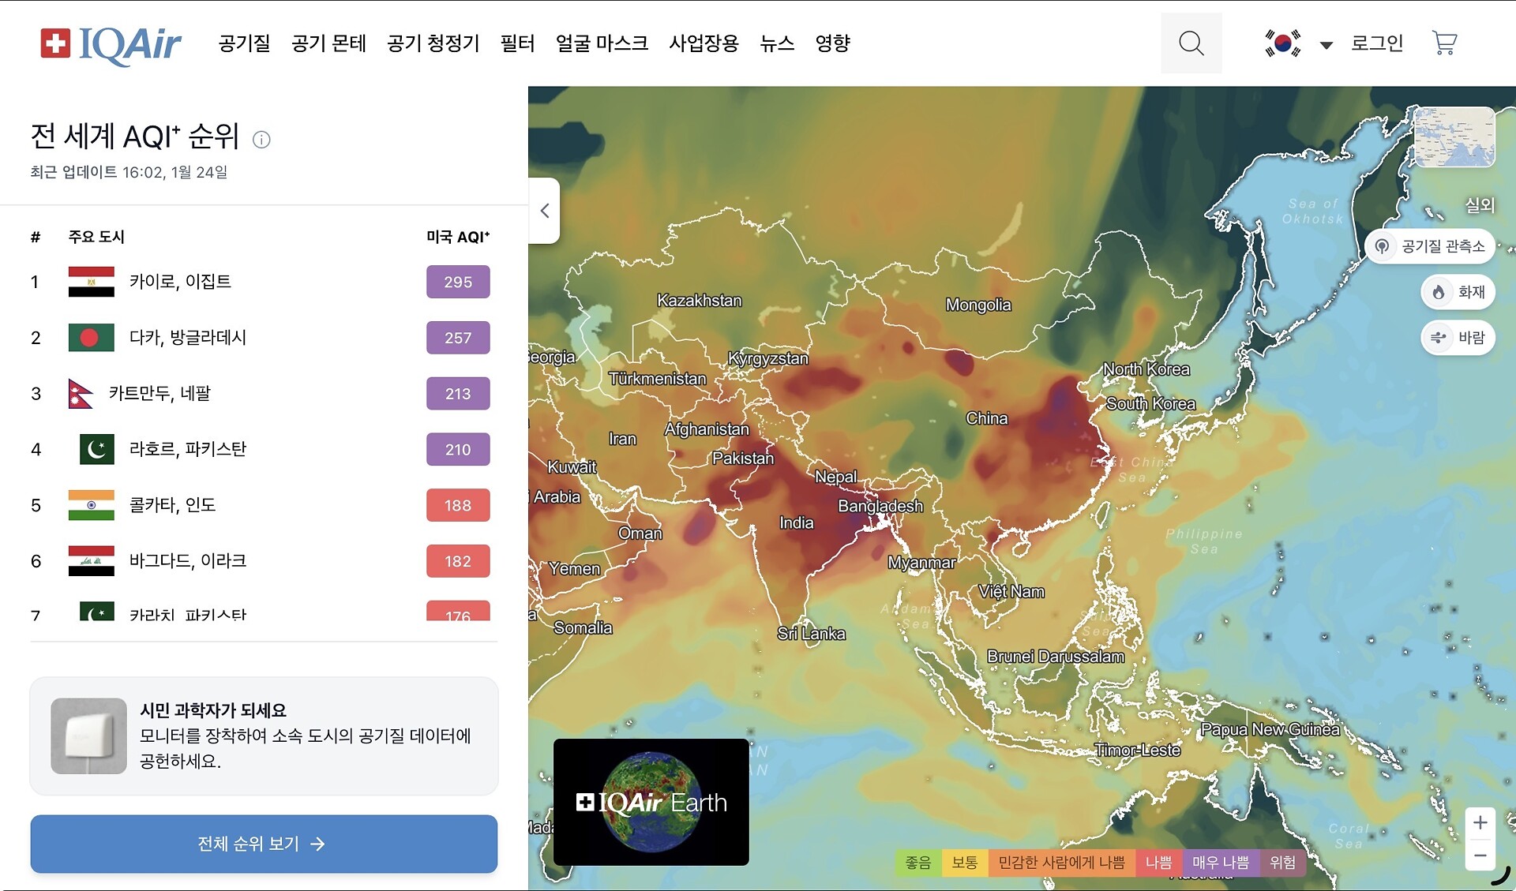Viewport: 1516px width, 891px height.
Task: Expand the language selector dropdown arrow
Action: pos(1326,45)
